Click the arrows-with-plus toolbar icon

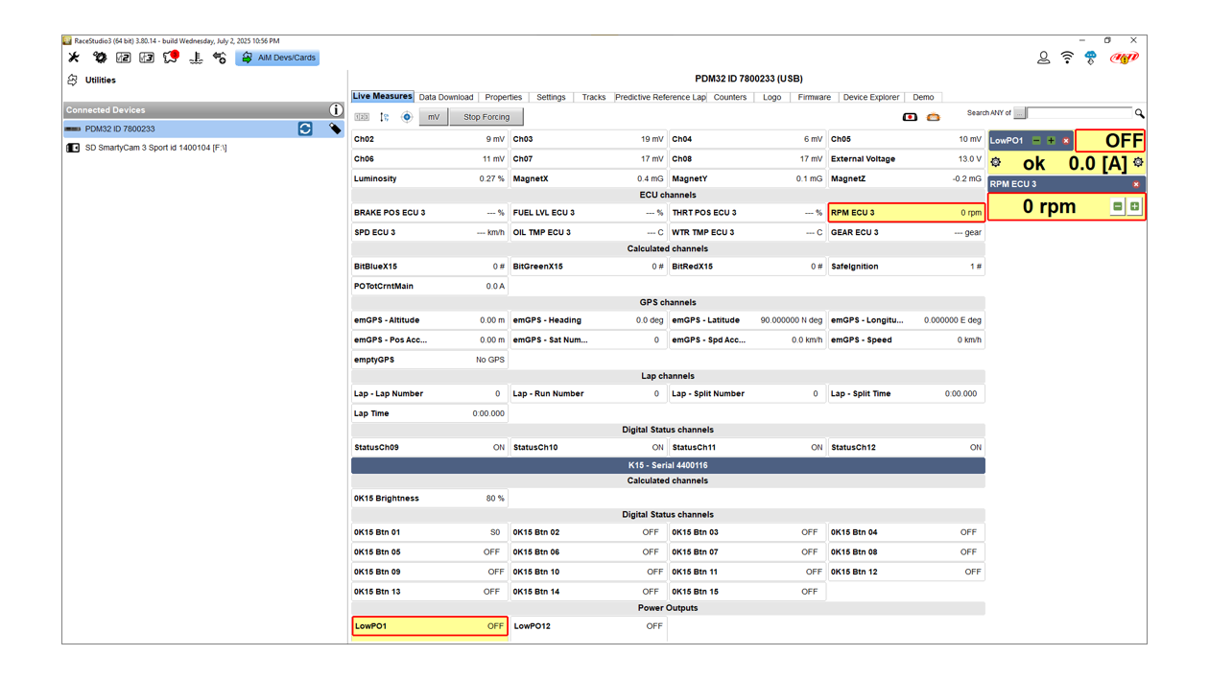coord(220,58)
